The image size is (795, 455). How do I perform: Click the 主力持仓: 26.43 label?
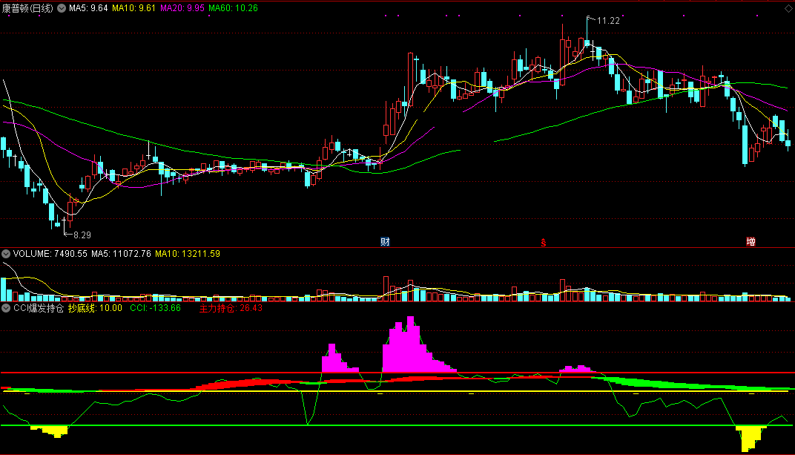tap(231, 308)
